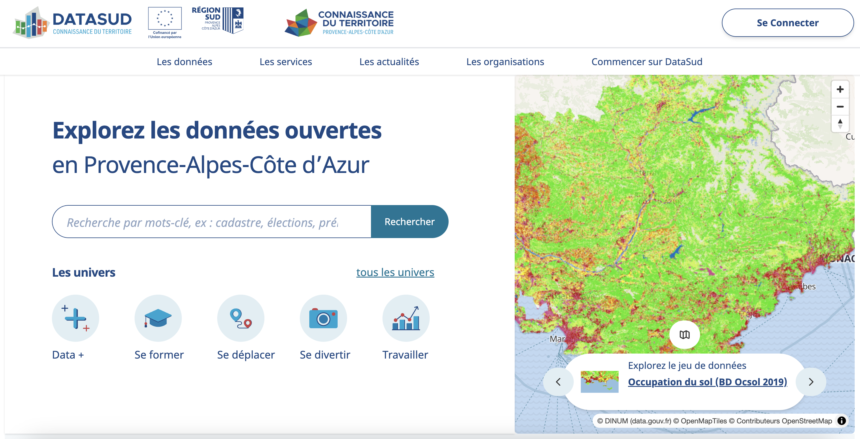Screen dimensions: 860x439
Task: Toggle the map attribution info icon
Action: point(842,421)
